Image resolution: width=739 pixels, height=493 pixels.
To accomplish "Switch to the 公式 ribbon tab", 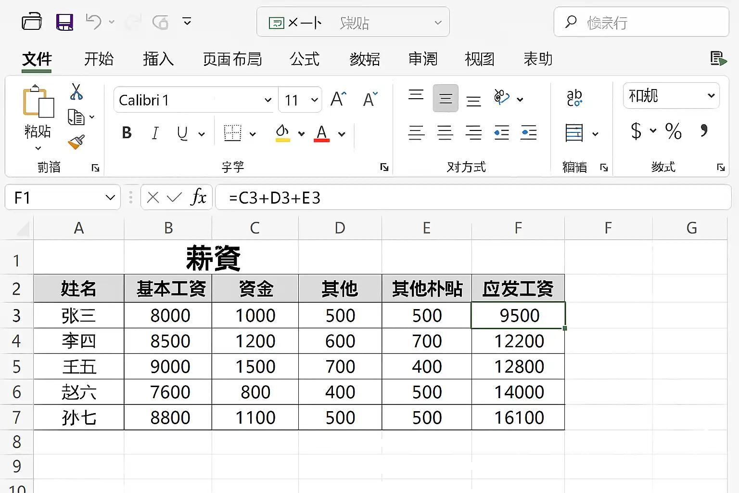I will coord(304,59).
